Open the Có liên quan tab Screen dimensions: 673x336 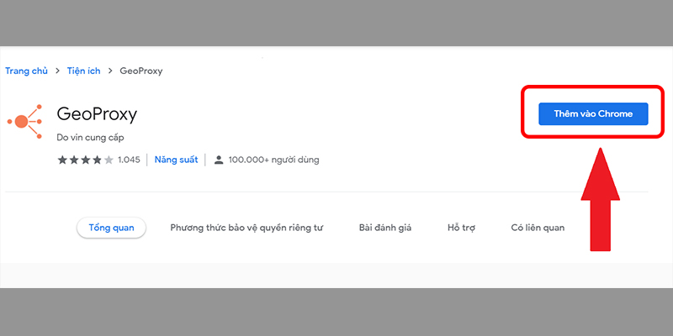point(538,228)
